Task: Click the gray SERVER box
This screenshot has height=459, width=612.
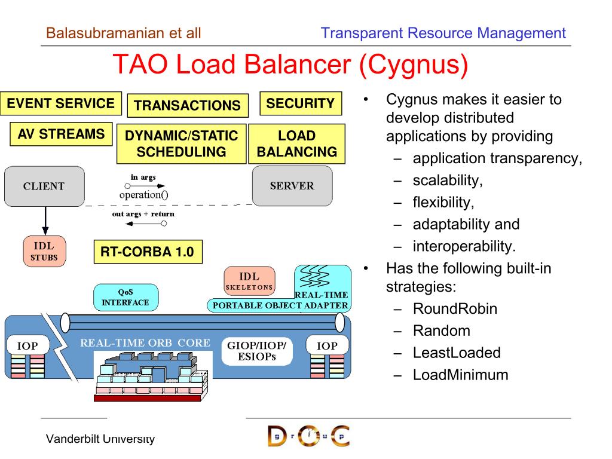Action: point(292,186)
